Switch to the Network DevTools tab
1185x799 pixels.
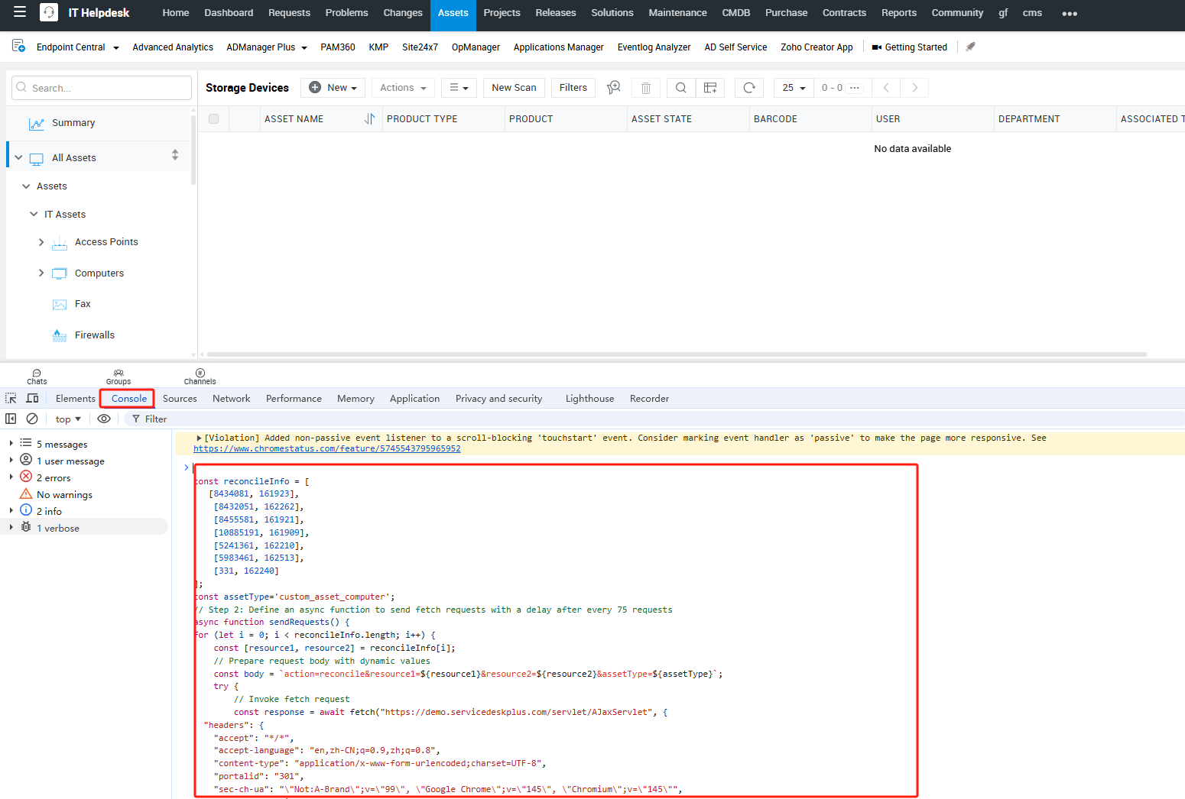point(231,399)
